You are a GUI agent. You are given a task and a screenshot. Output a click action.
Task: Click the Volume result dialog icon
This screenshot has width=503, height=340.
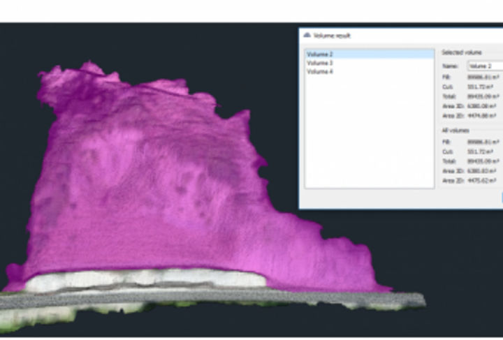[307, 35]
